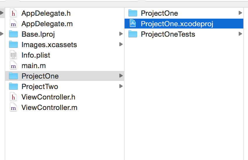Select the Info.plist file name

(x=36, y=55)
